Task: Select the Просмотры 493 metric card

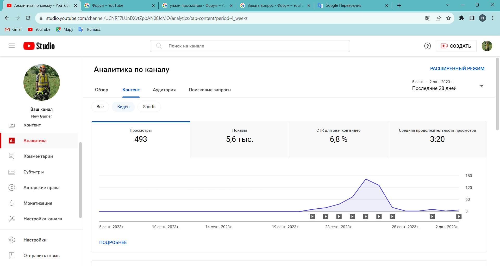Action: pos(141,139)
